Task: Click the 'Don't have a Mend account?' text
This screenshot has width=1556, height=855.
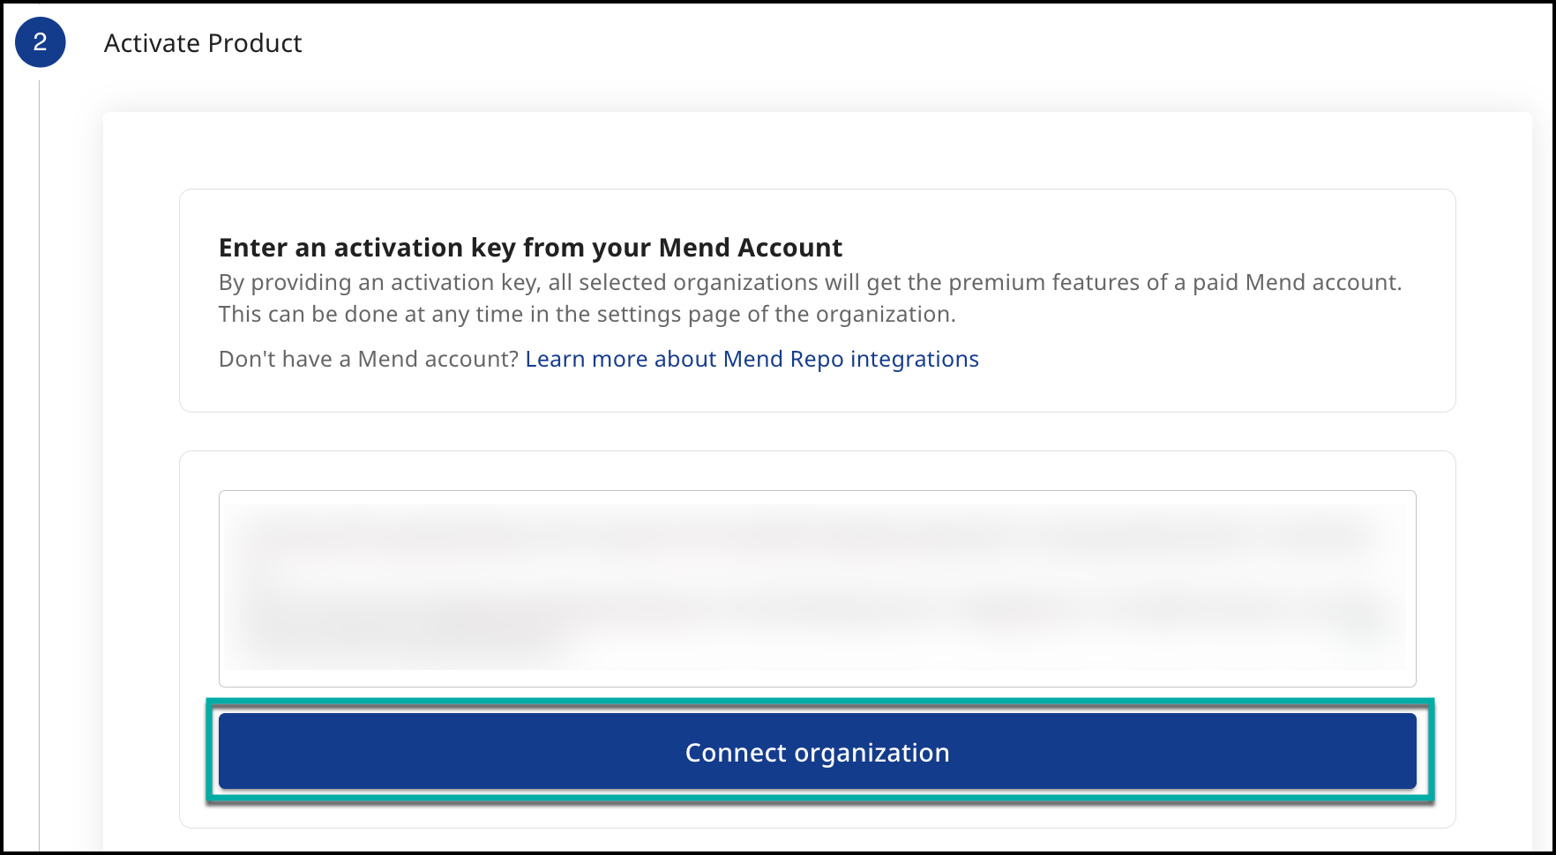Action: coord(369,359)
